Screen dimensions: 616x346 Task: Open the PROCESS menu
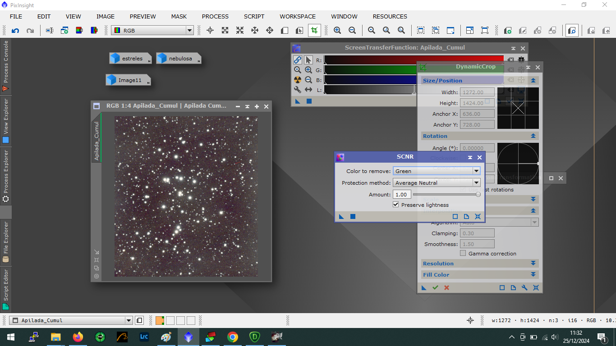click(215, 16)
